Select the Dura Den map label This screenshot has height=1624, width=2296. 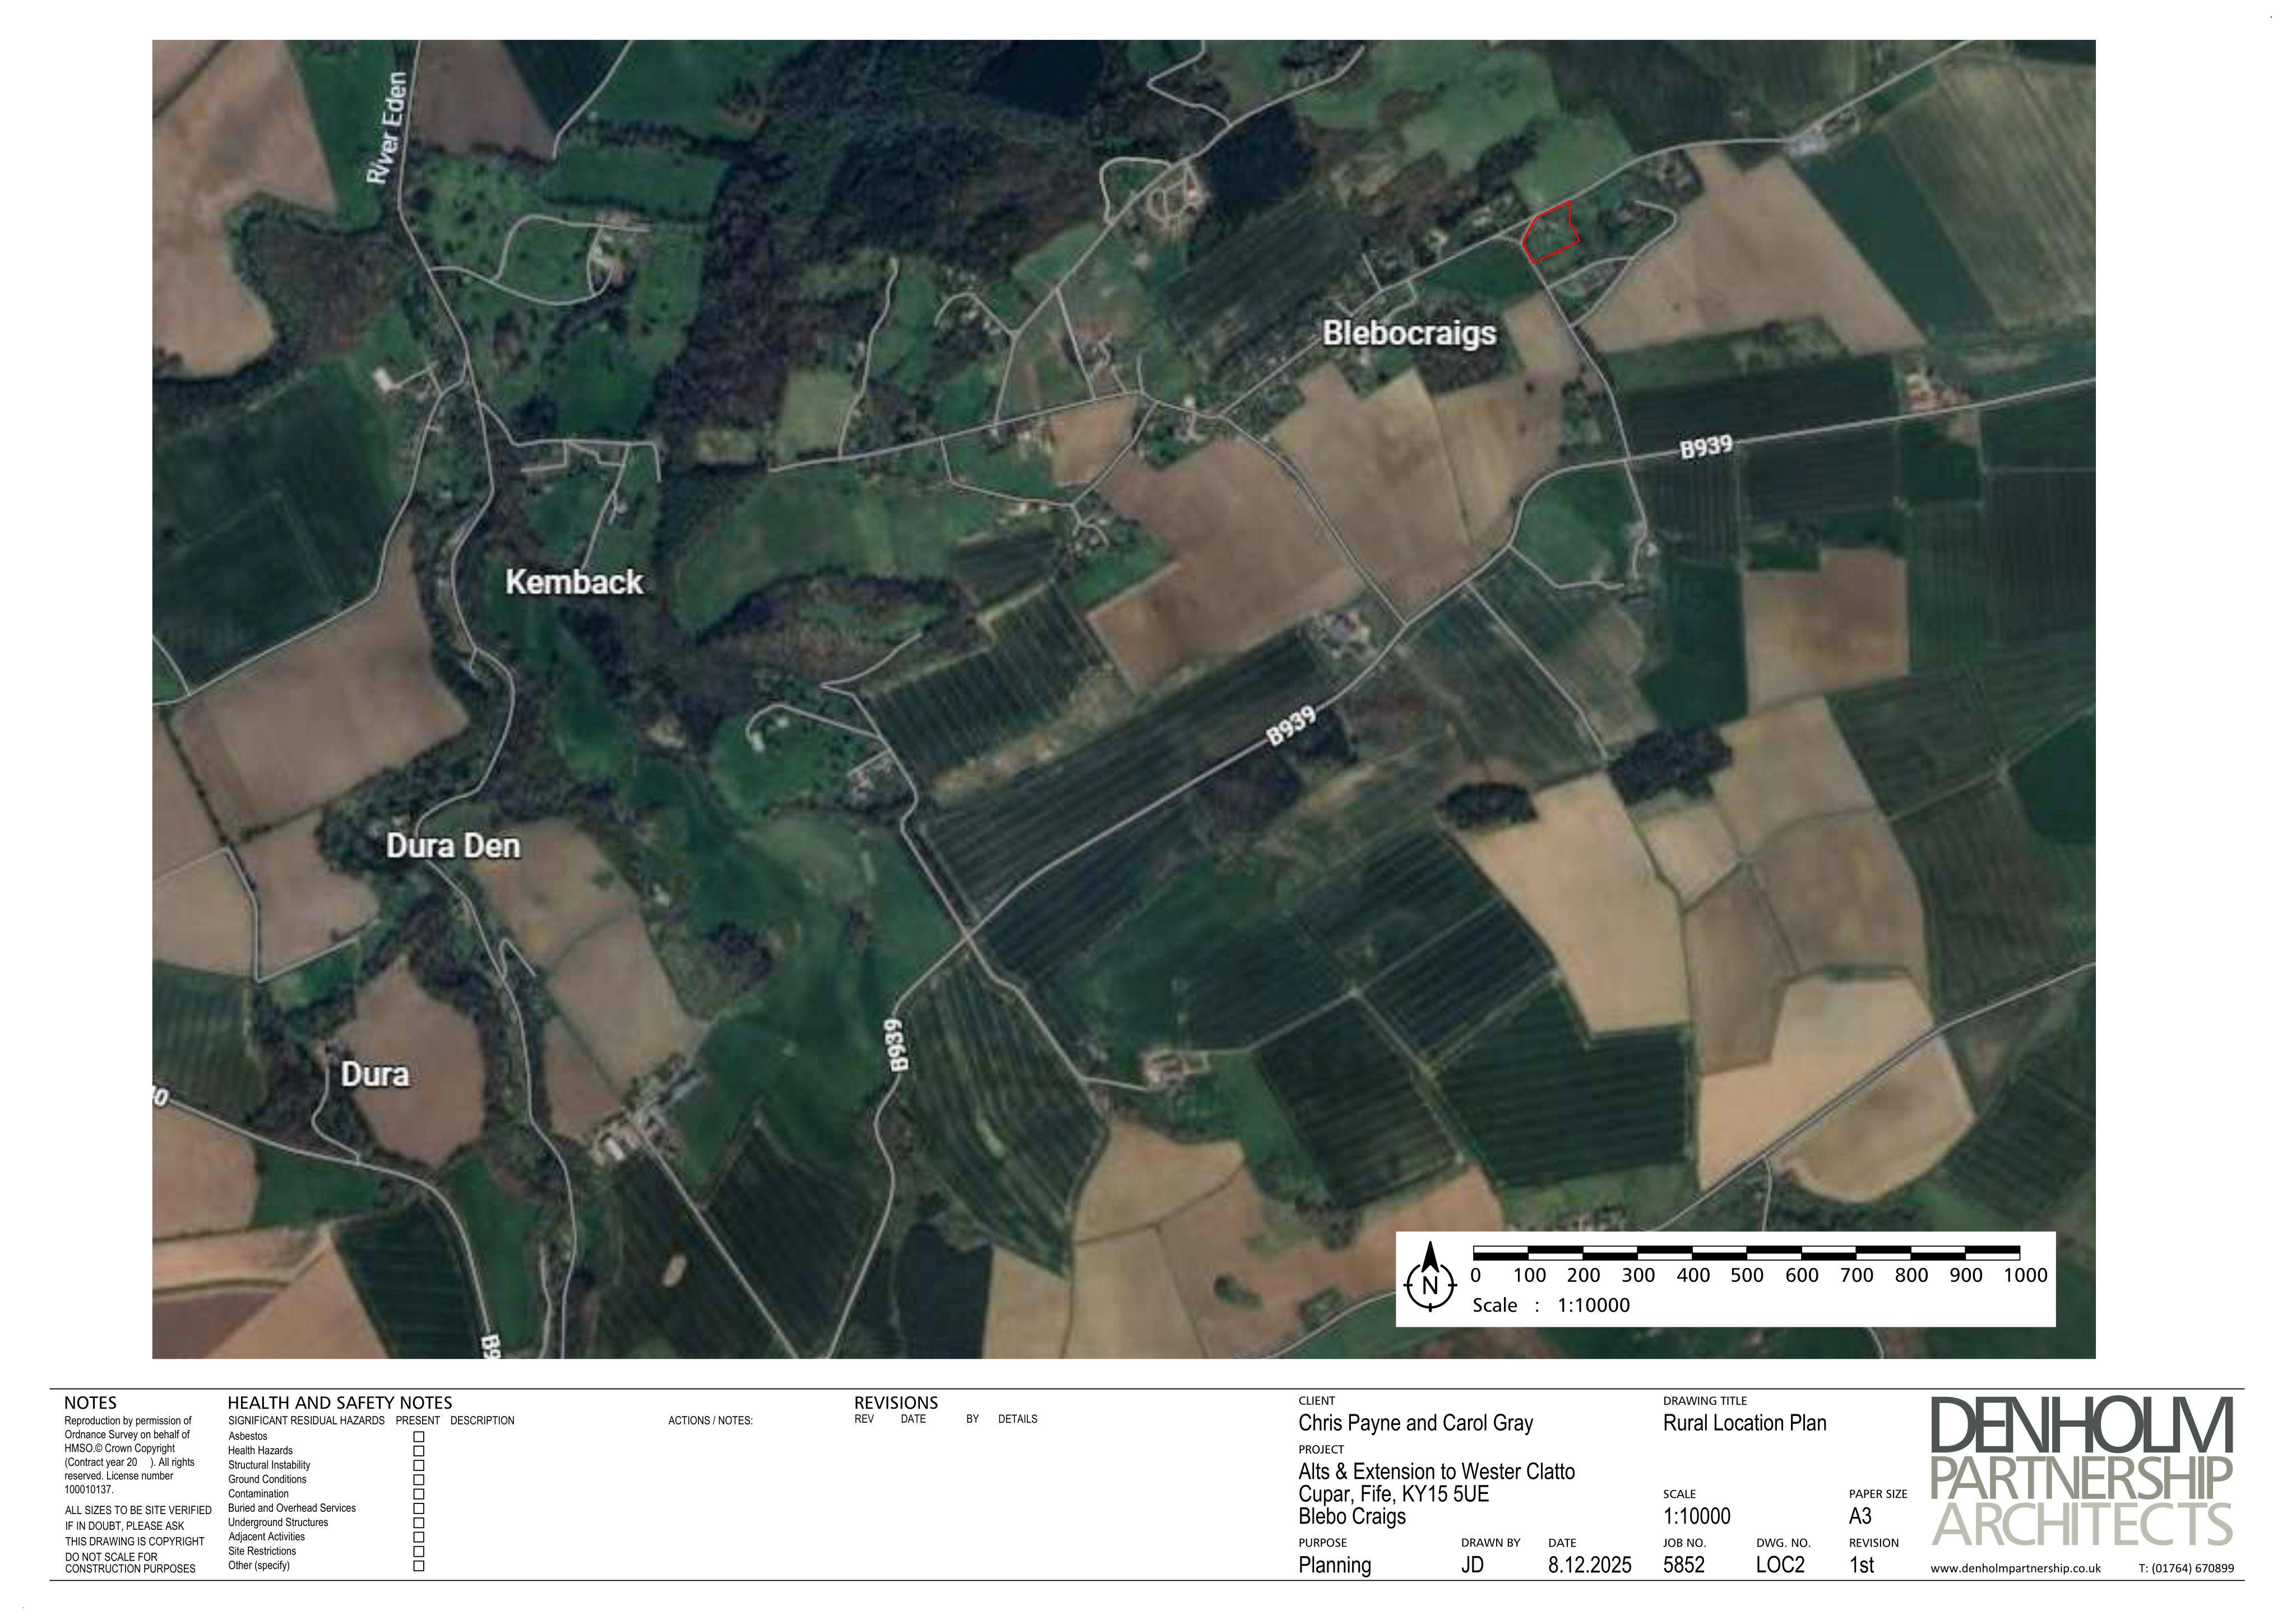click(x=453, y=847)
